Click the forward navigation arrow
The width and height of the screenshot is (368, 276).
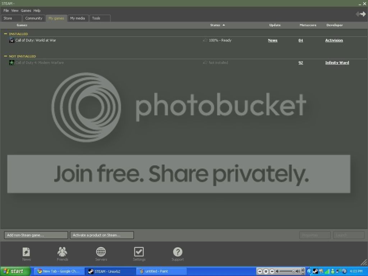[363, 14]
